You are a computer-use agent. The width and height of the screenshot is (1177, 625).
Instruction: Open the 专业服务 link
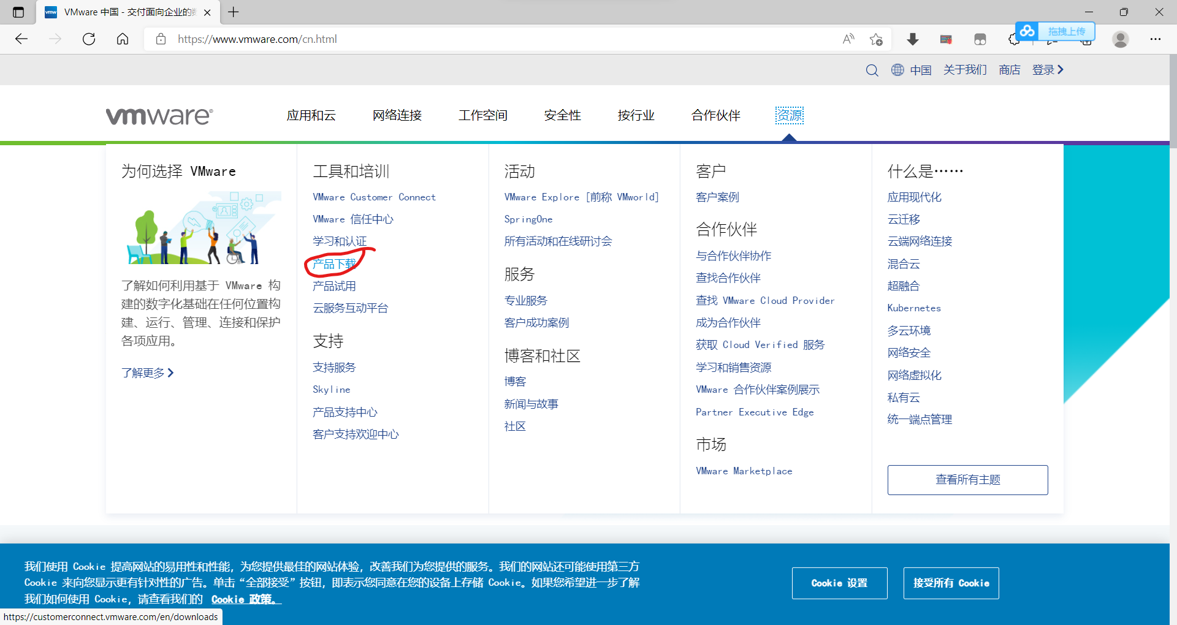525,301
